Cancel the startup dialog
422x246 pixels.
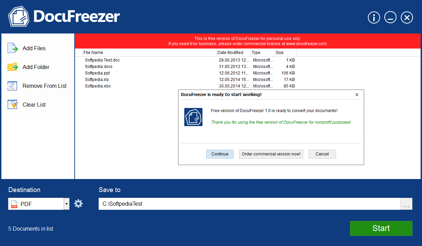[322, 154]
